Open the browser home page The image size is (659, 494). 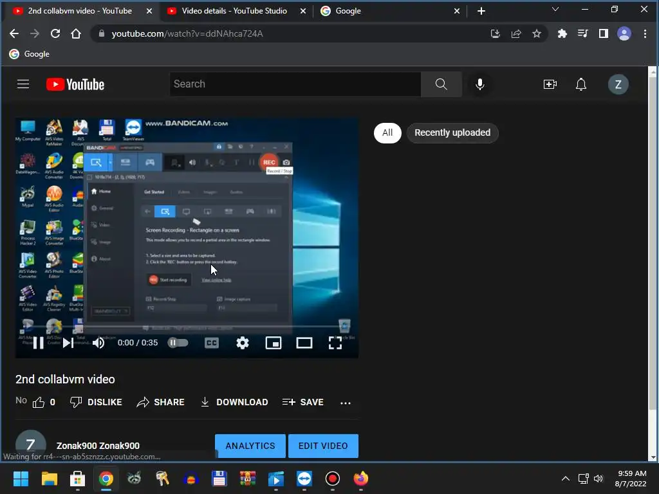[x=76, y=33]
